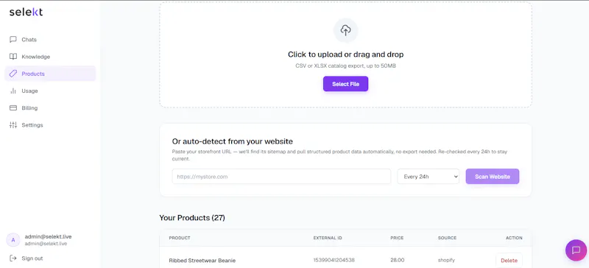Open Settings from the sidebar
This screenshot has width=589, height=268.
[50, 125]
